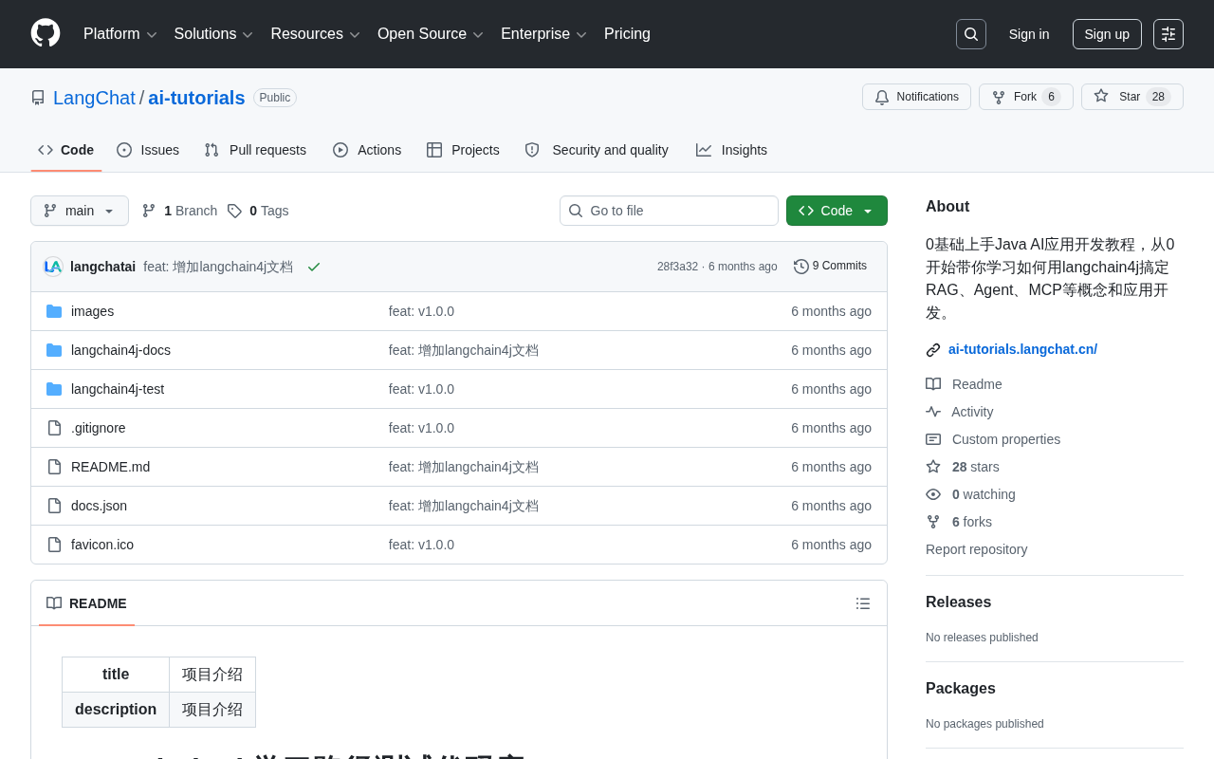Click the Go to file search field

coord(669,211)
